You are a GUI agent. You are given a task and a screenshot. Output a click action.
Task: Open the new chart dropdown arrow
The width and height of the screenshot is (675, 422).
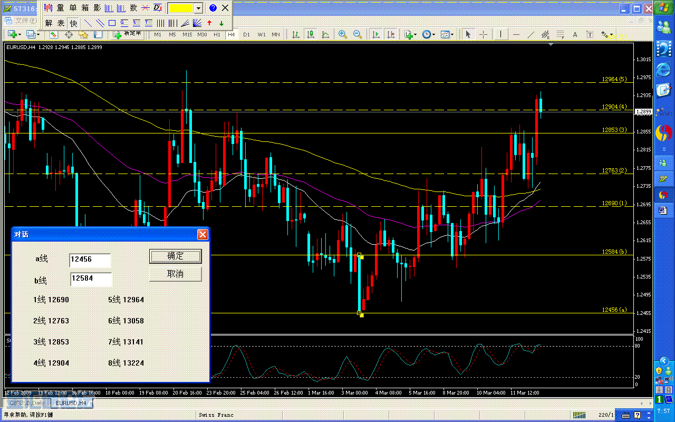(x=20, y=34)
